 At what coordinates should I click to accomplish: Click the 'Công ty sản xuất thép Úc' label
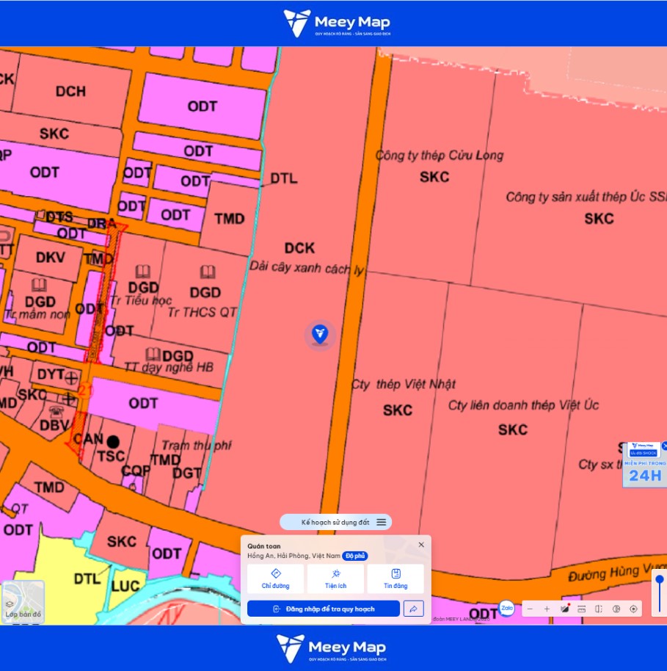coord(586,197)
